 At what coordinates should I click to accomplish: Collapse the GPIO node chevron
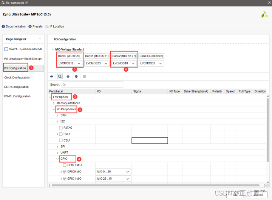(57, 159)
